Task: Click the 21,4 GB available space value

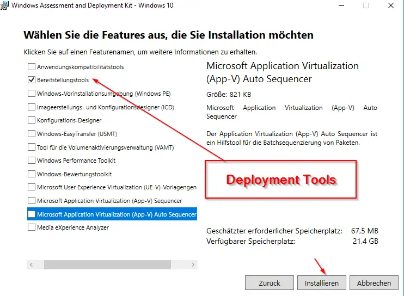Action: coord(365,241)
